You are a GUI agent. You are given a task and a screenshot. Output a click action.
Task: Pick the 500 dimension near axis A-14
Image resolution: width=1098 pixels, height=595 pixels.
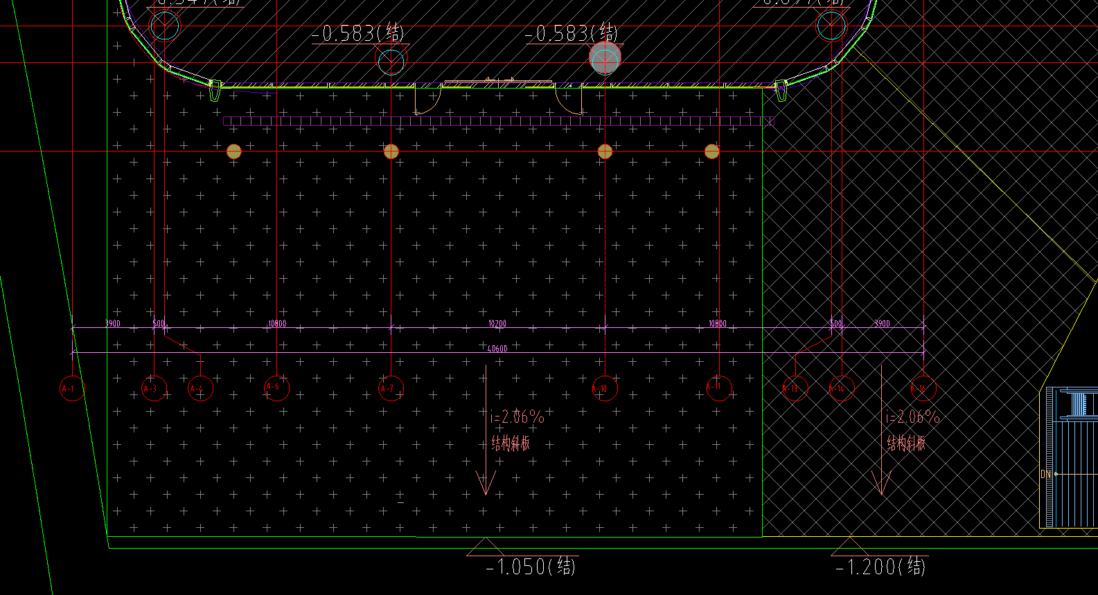point(835,323)
